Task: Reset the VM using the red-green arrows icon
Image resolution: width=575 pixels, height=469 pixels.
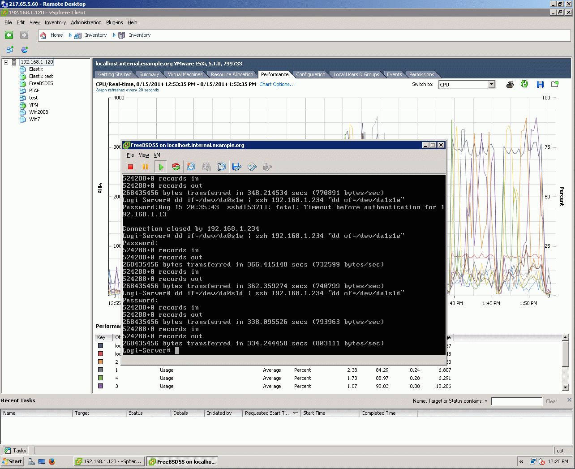Action: point(176,167)
